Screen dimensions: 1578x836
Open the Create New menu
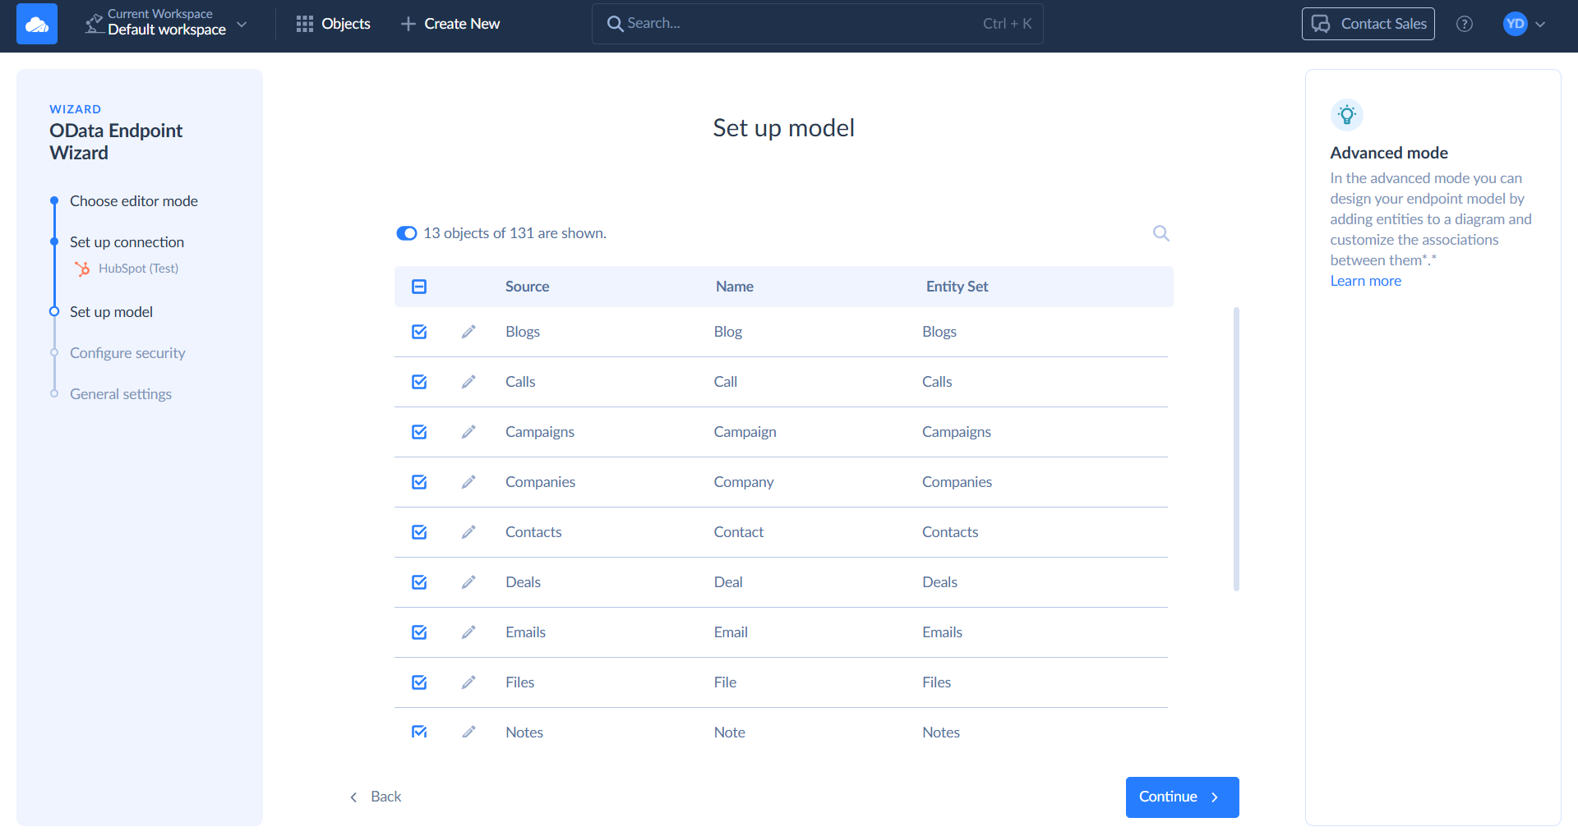coord(450,24)
